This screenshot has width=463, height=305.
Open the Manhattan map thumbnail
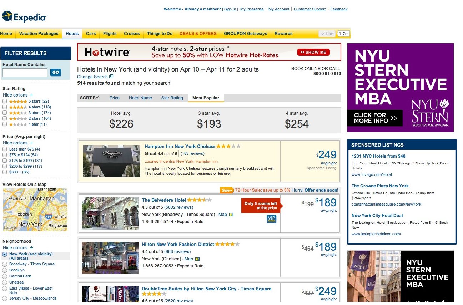tap(35, 210)
